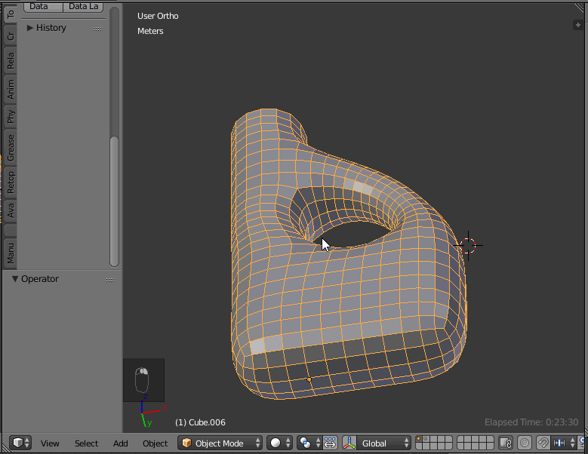The image size is (588, 454).
Task: Switch to the Rela tool shelf tab
Action: click(x=10, y=60)
